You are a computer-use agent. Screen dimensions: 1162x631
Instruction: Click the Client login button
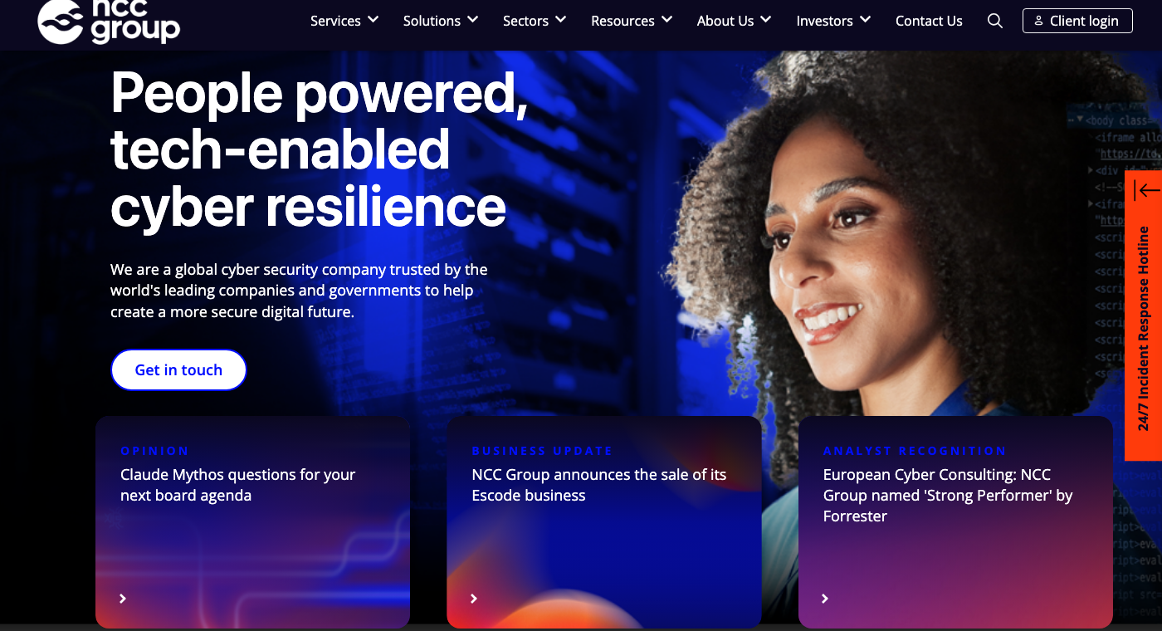click(x=1077, y=21)
